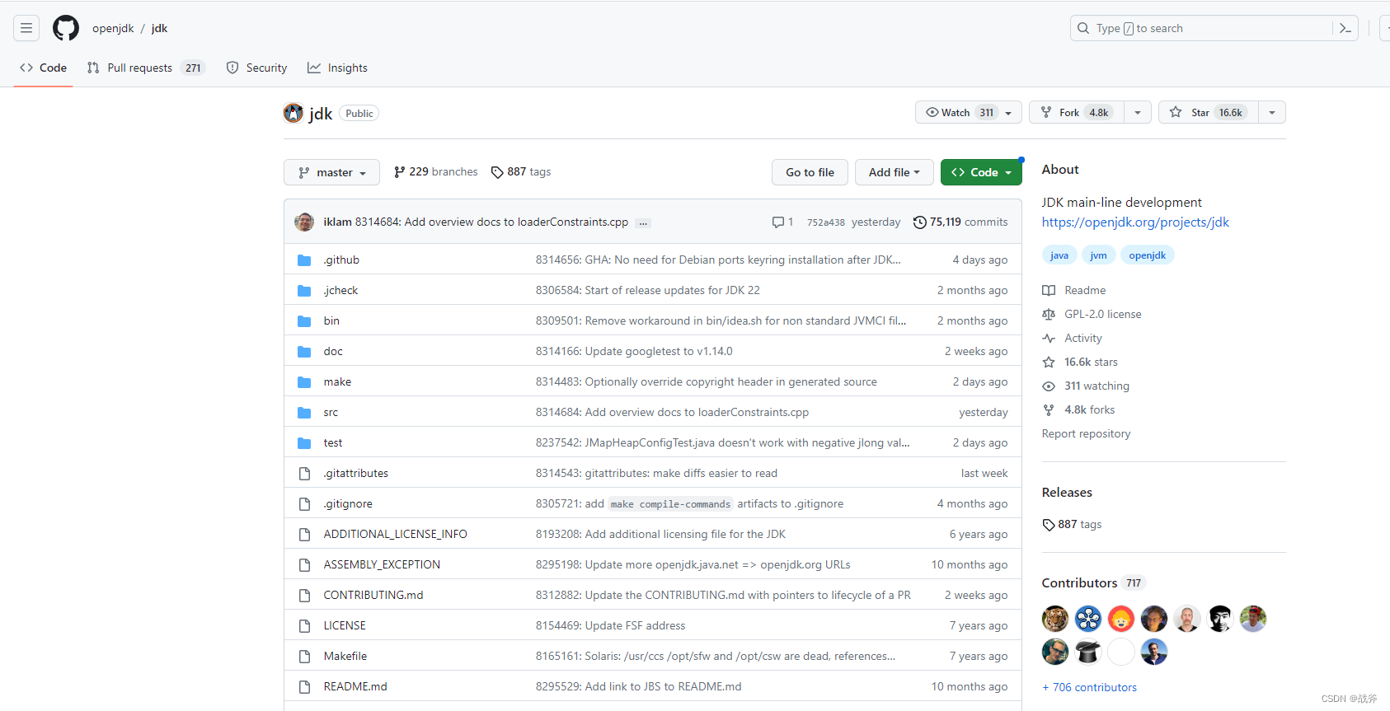The width and height of the screenshot is (1390, 711).
Task: Click iklam's commit author avatar
Action: (x=304, y=222)
